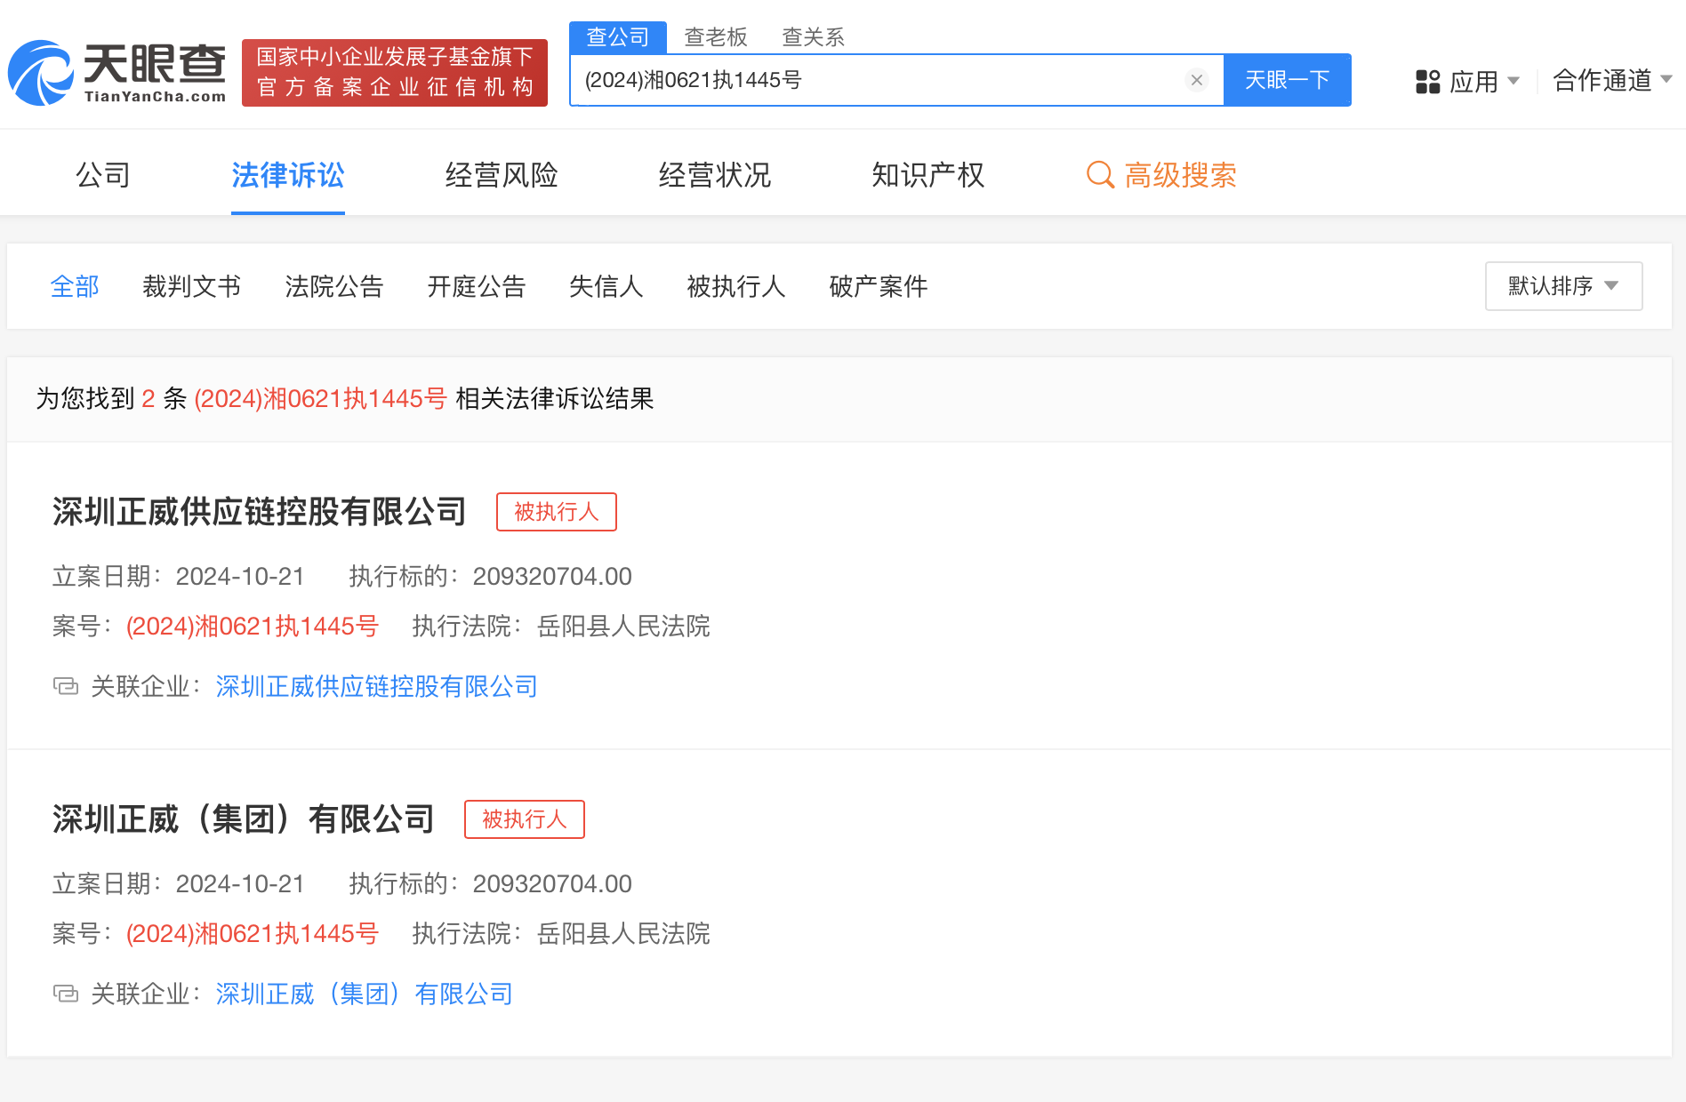Click linked-company icon for 深圳正威（集团）有限公司
The width and height of the screenshot is (1686, 1102).
point(66,994)
